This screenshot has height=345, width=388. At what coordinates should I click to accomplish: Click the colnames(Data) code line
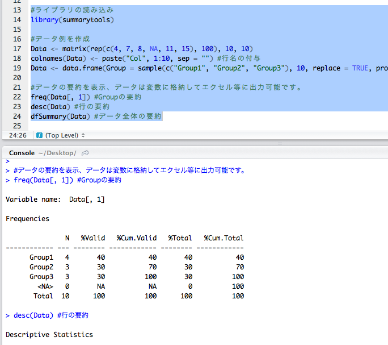(145, 59)
